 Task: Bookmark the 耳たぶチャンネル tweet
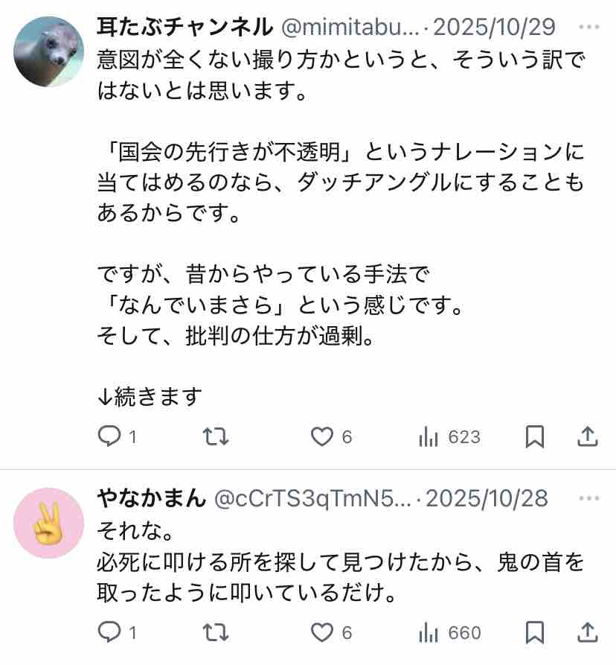[535, 436]
